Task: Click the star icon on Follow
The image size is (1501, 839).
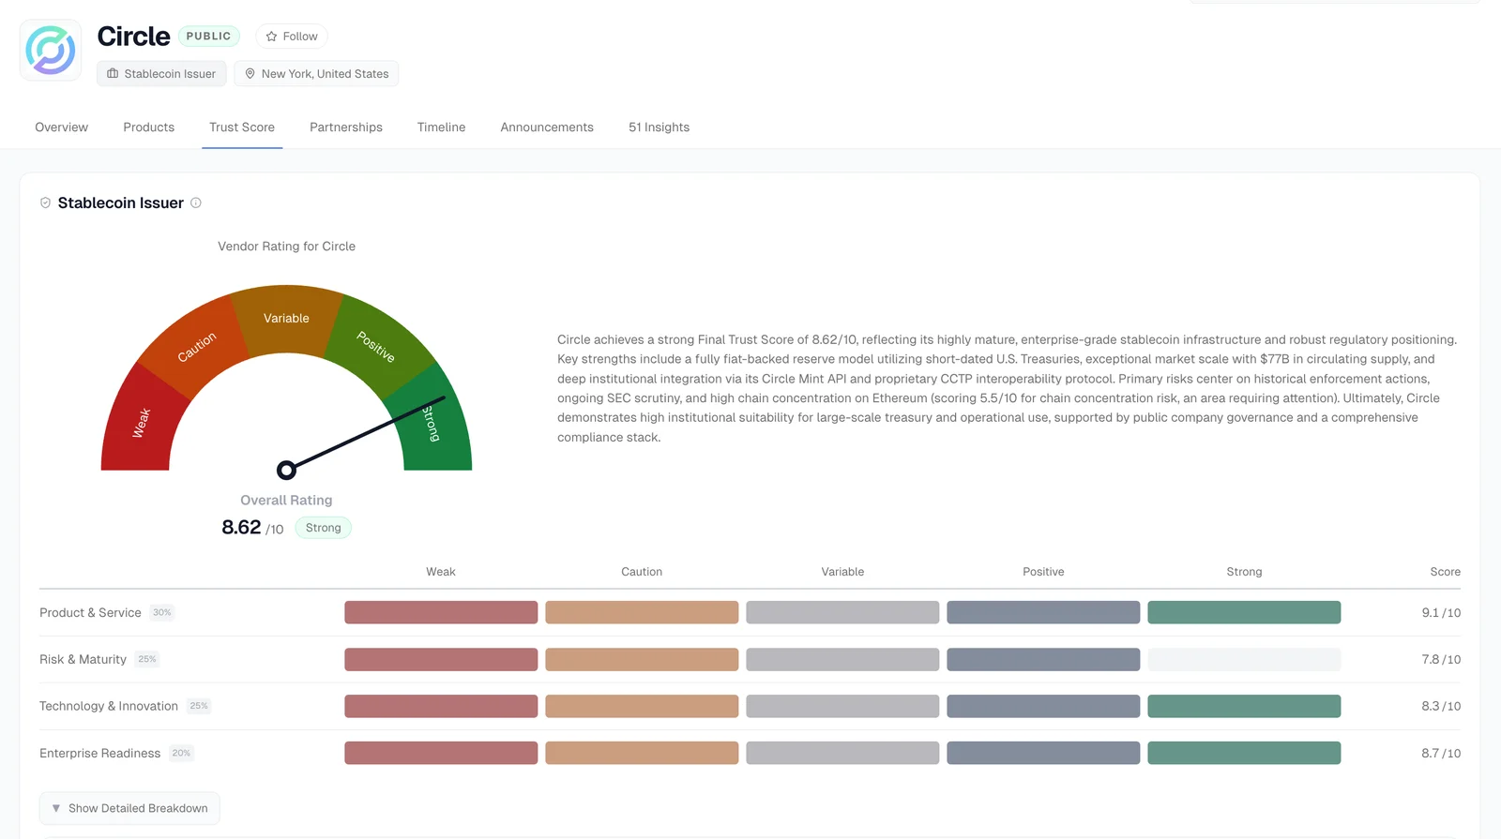Action: coord(271,37)
